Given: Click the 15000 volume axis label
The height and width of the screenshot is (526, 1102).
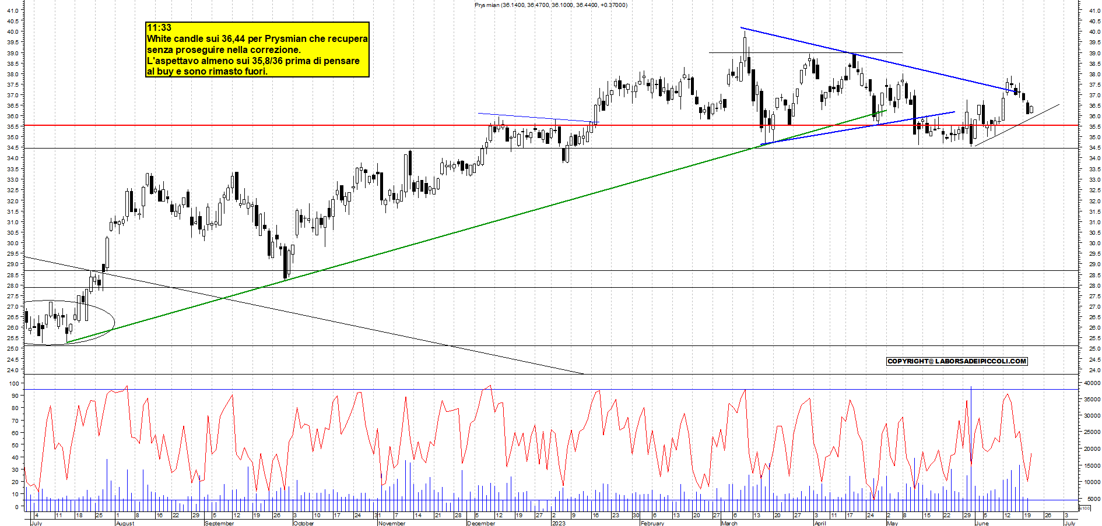Looking at the screenshot, I should tap(1092, 465).
